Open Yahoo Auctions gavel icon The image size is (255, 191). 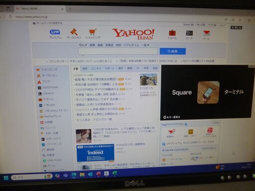pyautogui.click(x=74, y=32)
